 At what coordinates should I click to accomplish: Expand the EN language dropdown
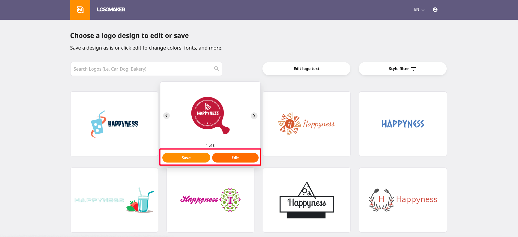(419, 10)
